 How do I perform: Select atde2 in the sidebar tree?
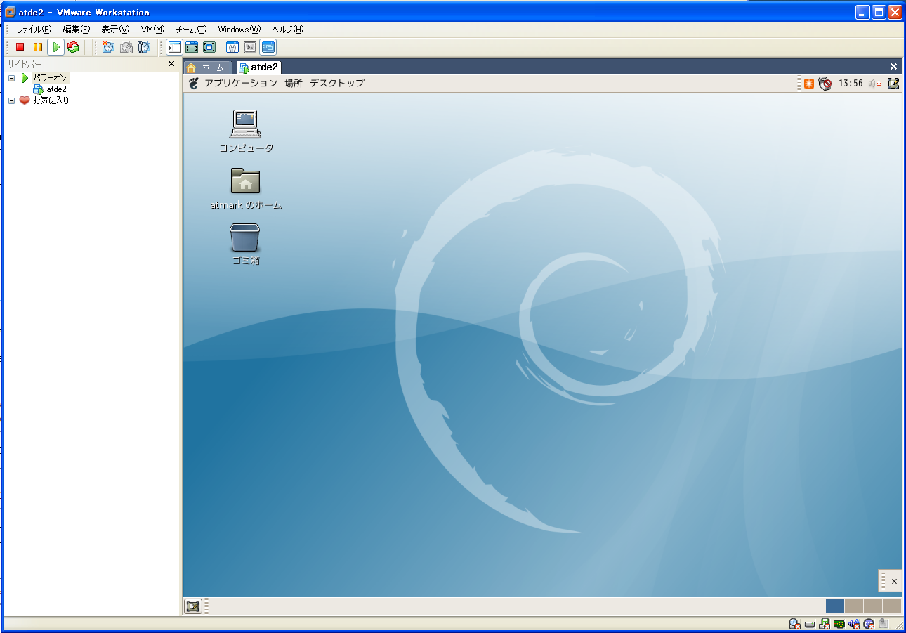click(56, 89)
